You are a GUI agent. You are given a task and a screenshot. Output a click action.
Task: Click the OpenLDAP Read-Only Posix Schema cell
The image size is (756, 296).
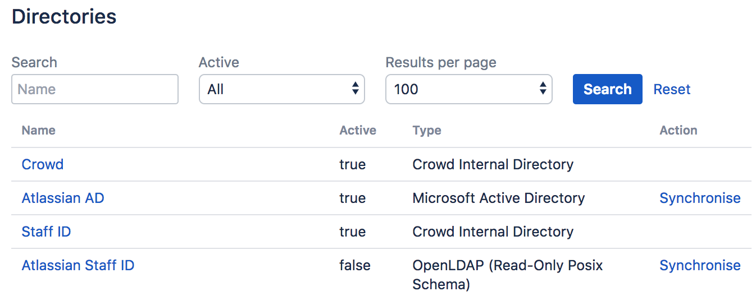507,274
